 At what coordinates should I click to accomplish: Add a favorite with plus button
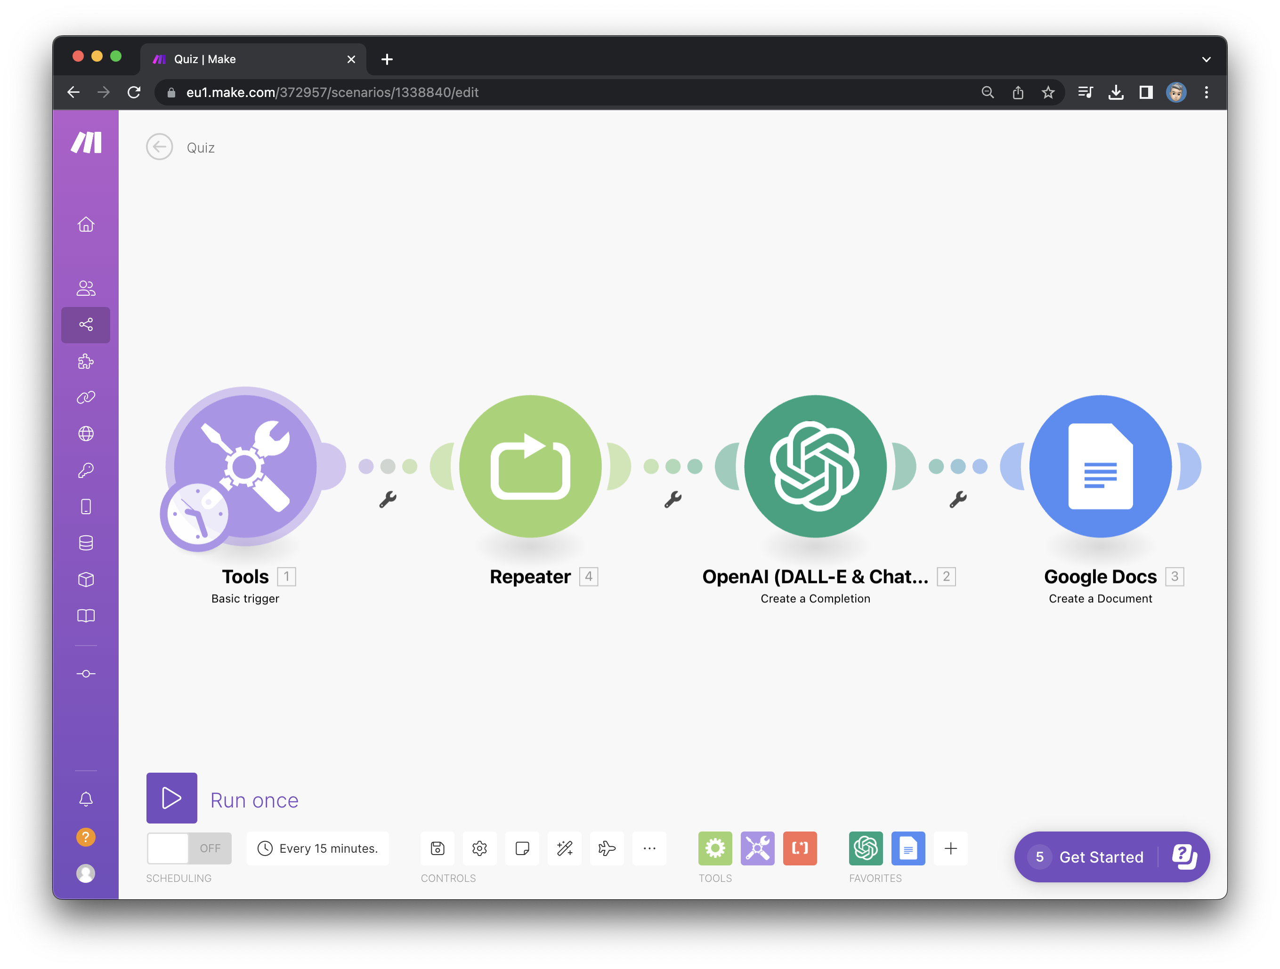(x=951, y=848)
